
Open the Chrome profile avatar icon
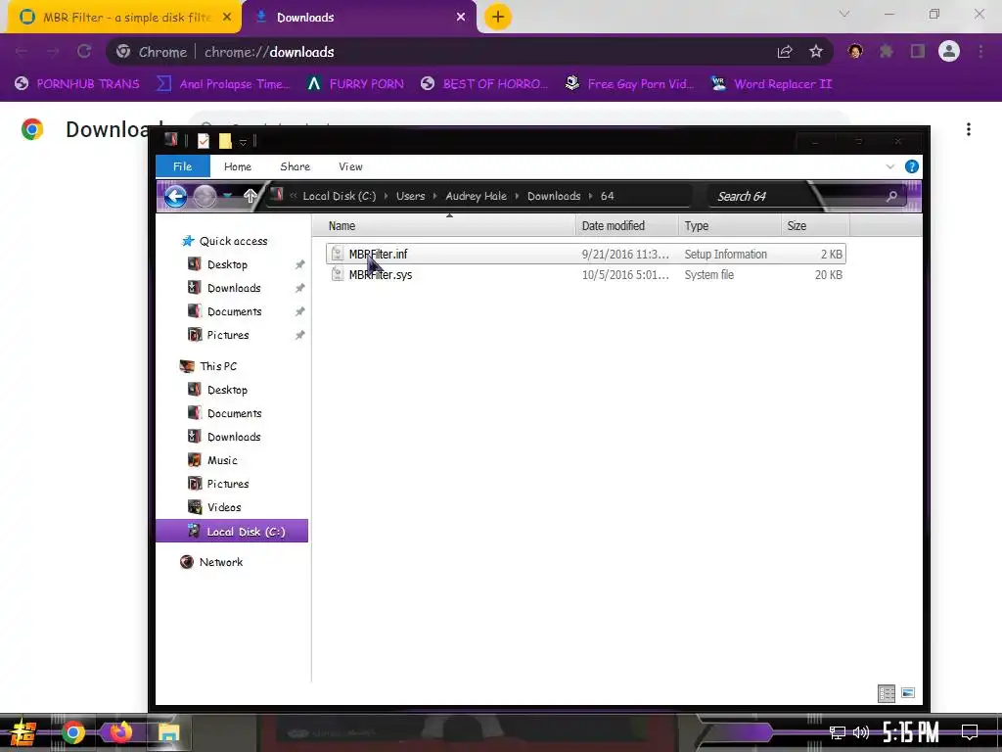click(949, 51)
